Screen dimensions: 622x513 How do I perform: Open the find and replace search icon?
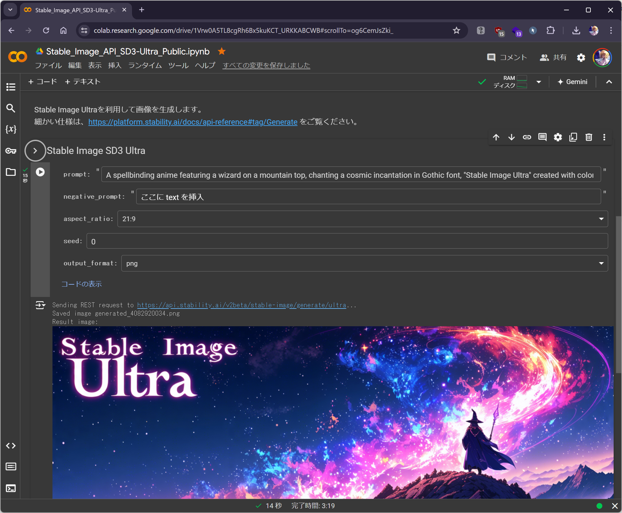click(x=11, y=108)
